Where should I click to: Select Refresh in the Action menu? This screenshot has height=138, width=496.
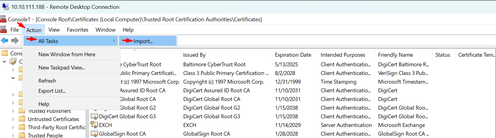[x=47, y=81]
